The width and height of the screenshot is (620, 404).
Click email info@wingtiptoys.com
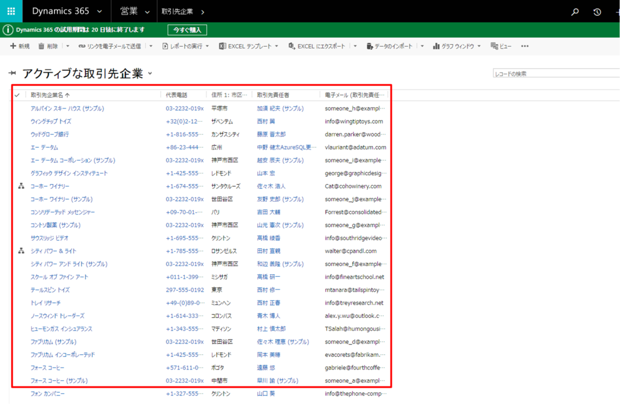click(x=354, y=122)
